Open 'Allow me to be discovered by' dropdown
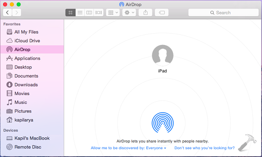This screenshot has height=157, width=262. pyautogui.click(x=128, y=148)
